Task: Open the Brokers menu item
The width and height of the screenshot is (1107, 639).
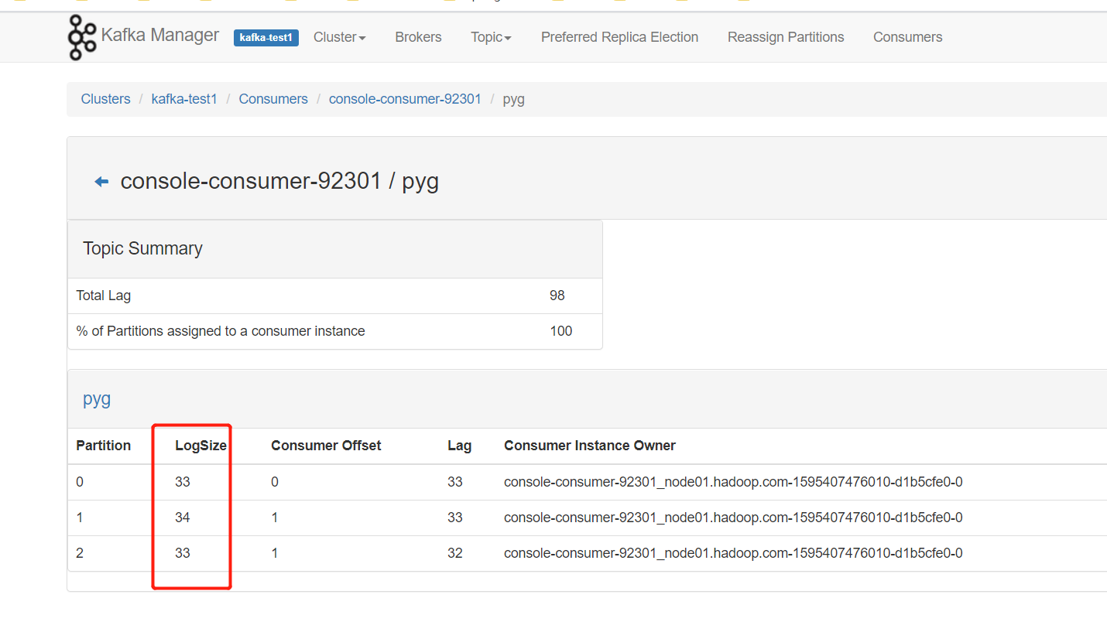Action: (x=418, y=37)
